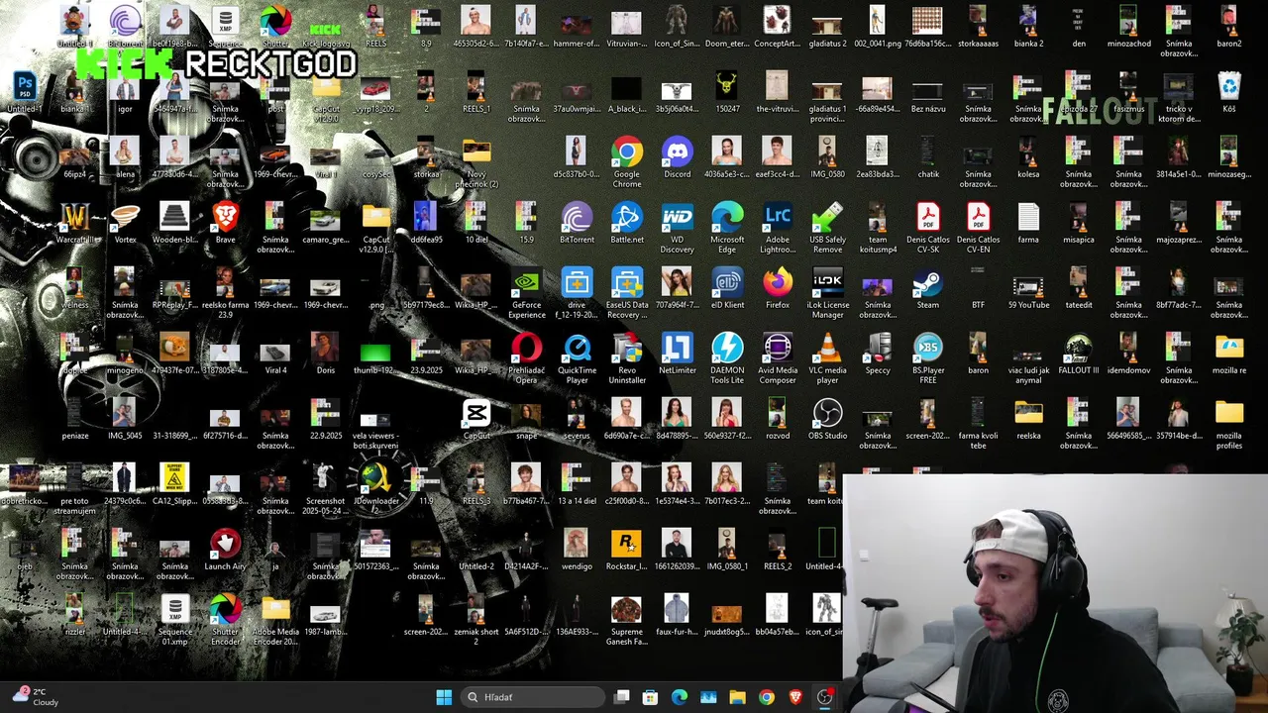1268x713 pixels.
Task: Open Speccy desktop shortcut
Action: (878, 355)
